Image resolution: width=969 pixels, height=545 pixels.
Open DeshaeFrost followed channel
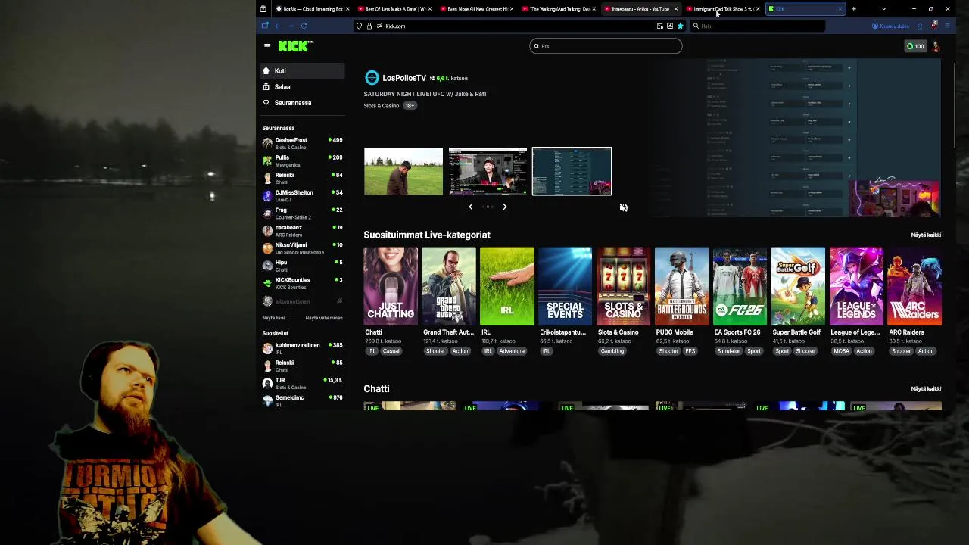click(303, 143)
